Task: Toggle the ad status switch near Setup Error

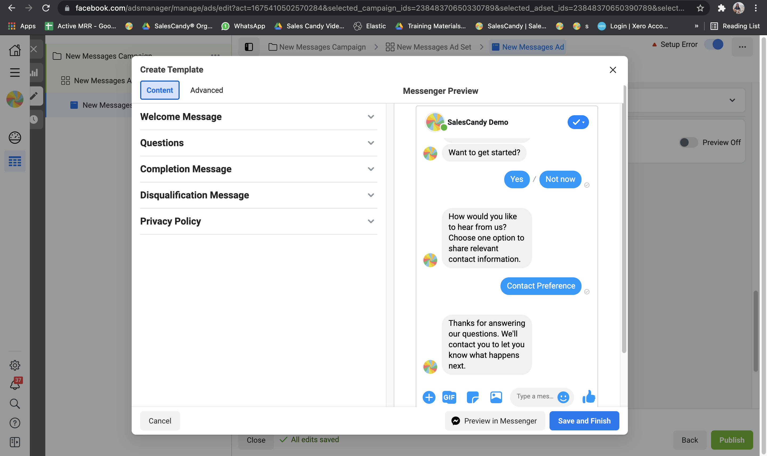Action: pyautogui.click(x=714, y=45)
